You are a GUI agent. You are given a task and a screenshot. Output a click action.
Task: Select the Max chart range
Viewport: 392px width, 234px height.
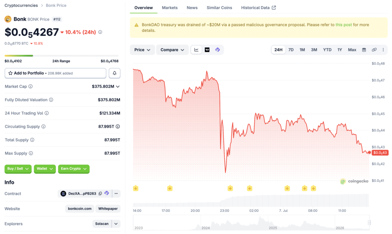(x=352, y=50)
